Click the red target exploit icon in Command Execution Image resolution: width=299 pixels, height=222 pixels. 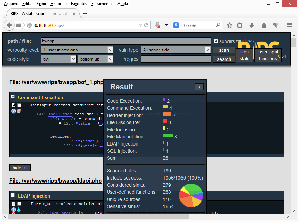(x=19, y=111)
